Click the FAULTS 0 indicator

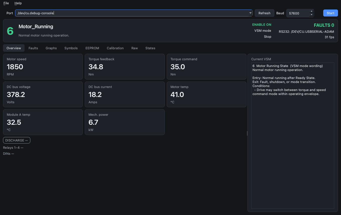(x=324, y=25)
